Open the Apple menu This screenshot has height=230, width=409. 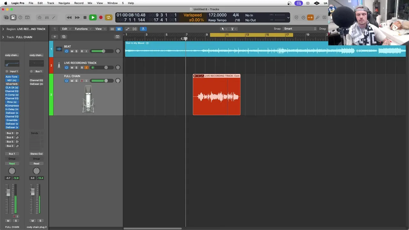(x=5, y=3)
